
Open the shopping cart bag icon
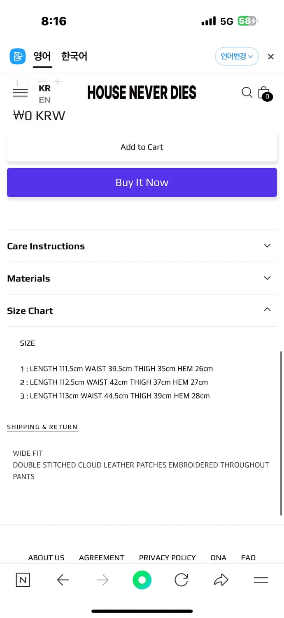264,93
